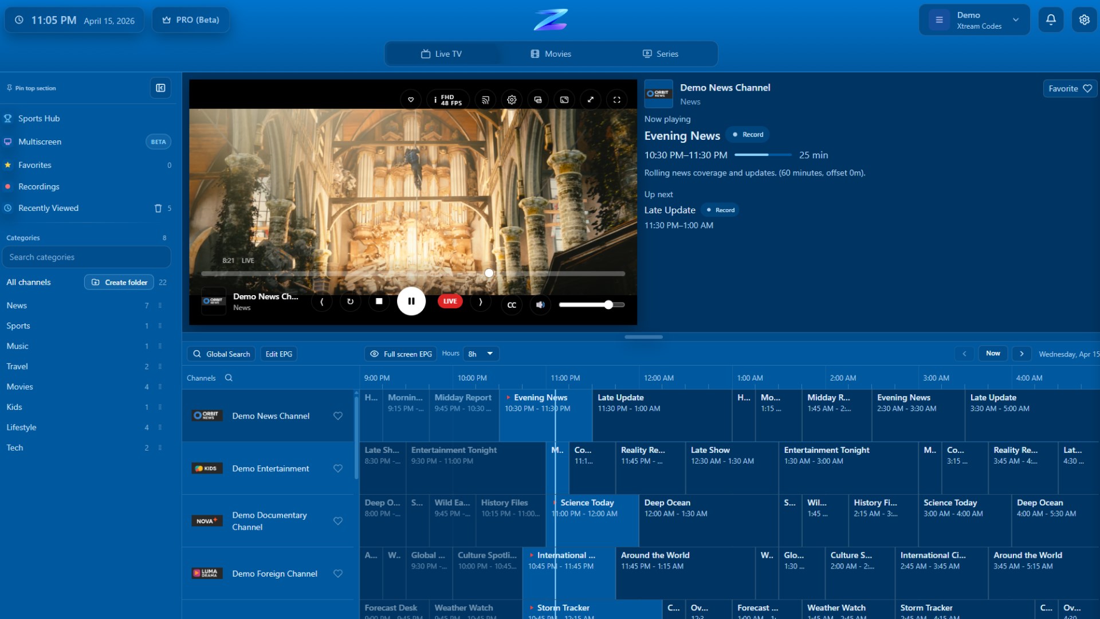This screenshot has width=1100, height=619.
Task: Add to favorites via player heart icon
Action: pos(411,100)
